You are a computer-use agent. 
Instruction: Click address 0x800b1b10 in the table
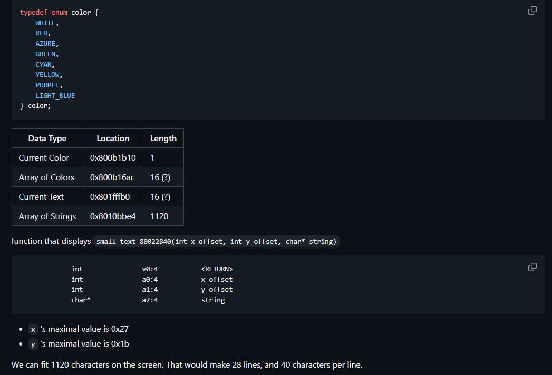(113, 158)
